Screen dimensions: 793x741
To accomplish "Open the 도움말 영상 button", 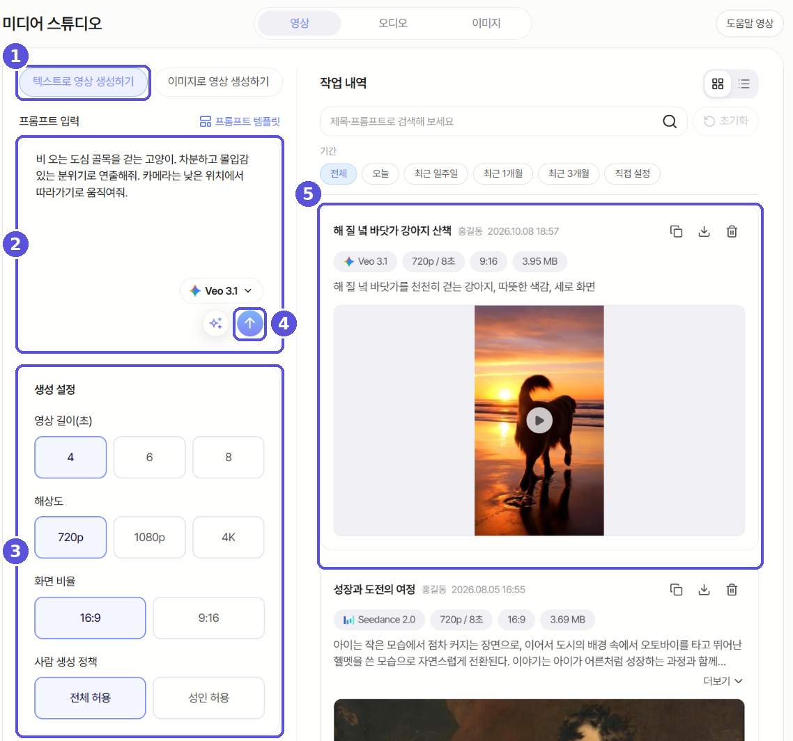I will (x=750, y=23).
